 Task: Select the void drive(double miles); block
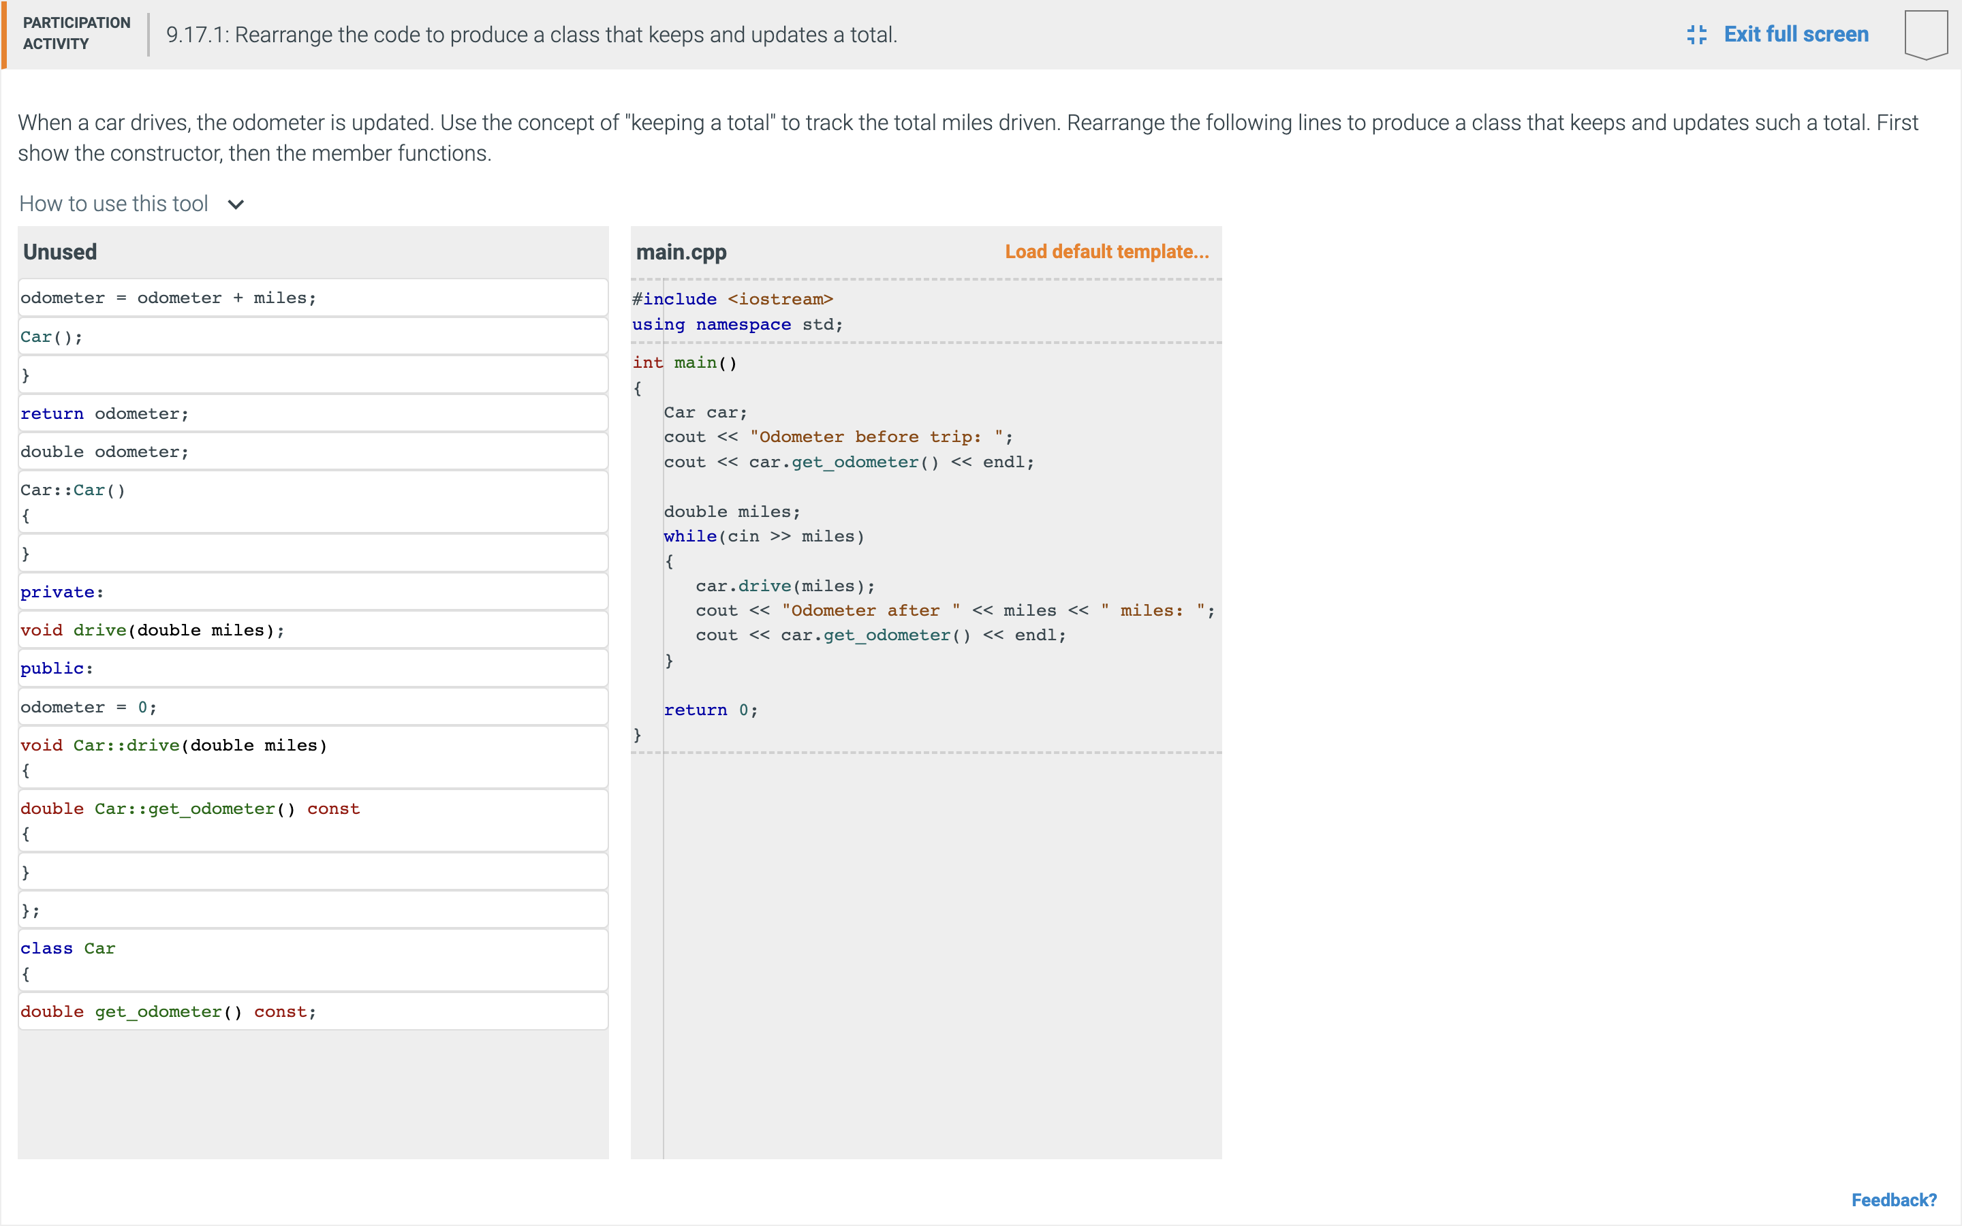(x=313, y=630)
